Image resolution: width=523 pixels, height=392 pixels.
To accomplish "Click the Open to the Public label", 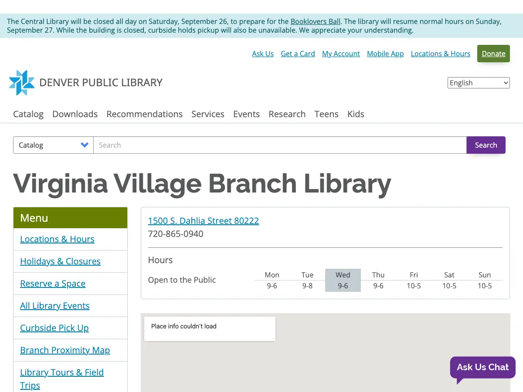I will tap(182, 280).
